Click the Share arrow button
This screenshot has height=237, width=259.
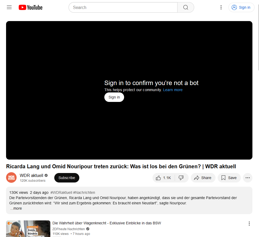click(203, 178)
